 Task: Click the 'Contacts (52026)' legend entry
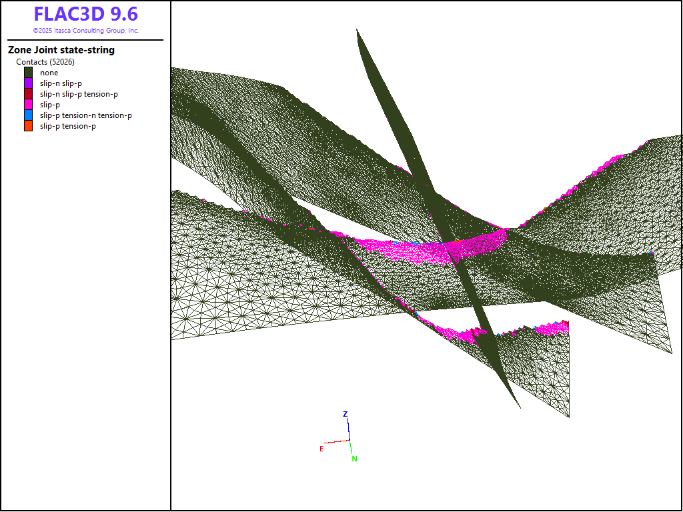(45, 62)
